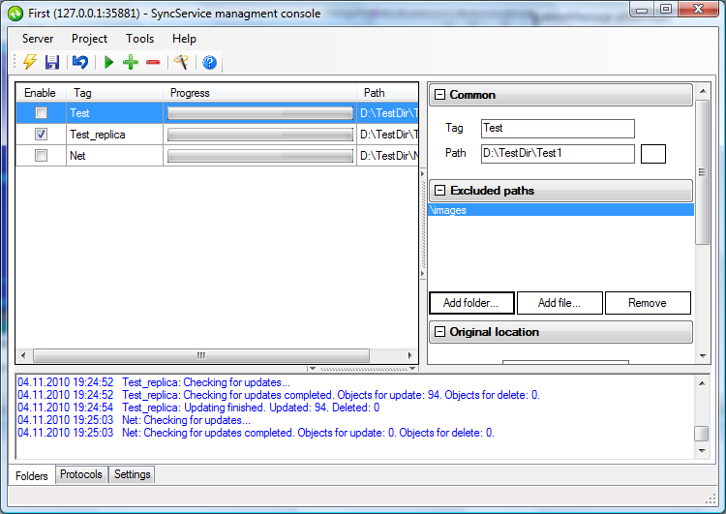Collapse the Common section
The width and height of the screenshot is (726, 514).
[439, 95]
